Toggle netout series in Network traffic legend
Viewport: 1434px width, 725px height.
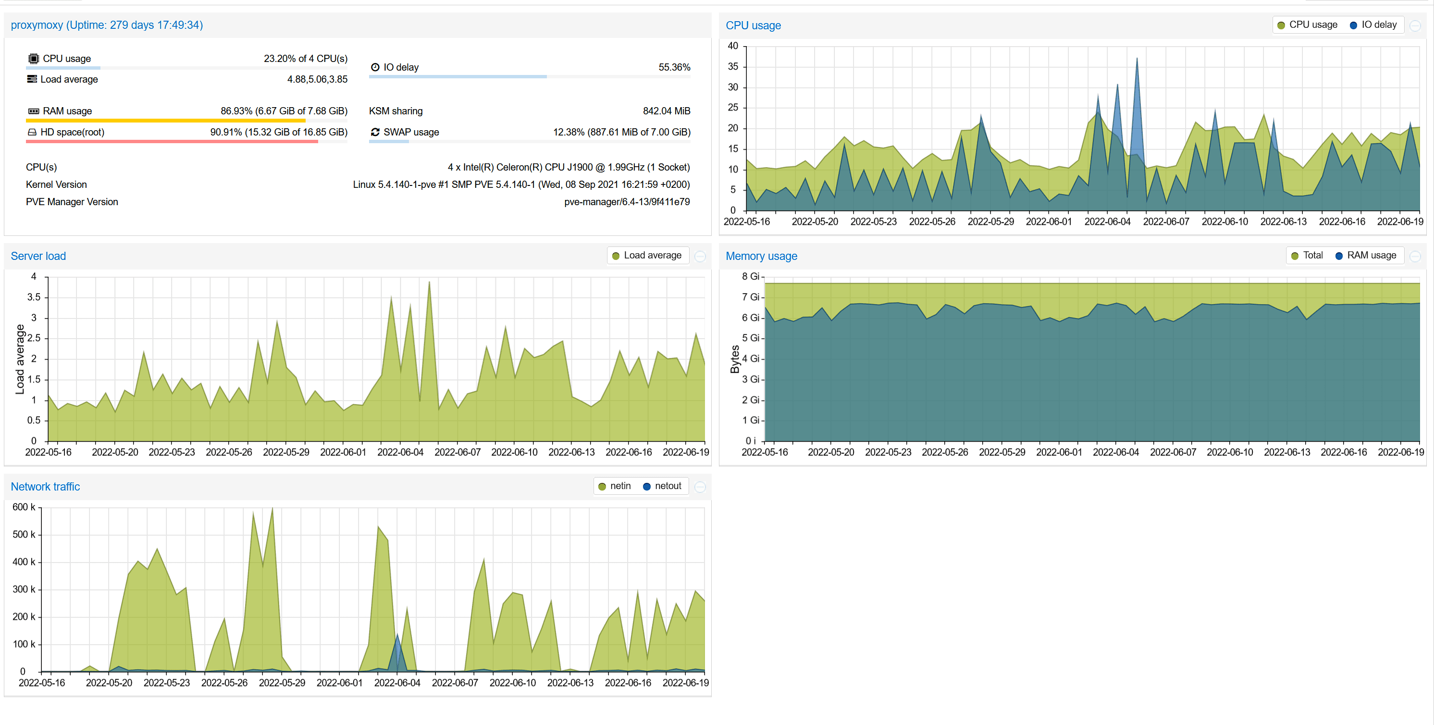tap(662, 486)
